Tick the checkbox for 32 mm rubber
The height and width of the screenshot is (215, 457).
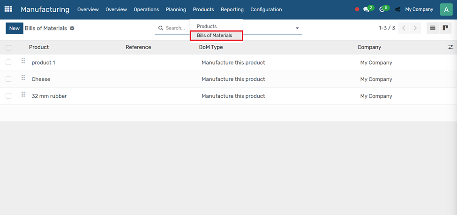point(8,96)
